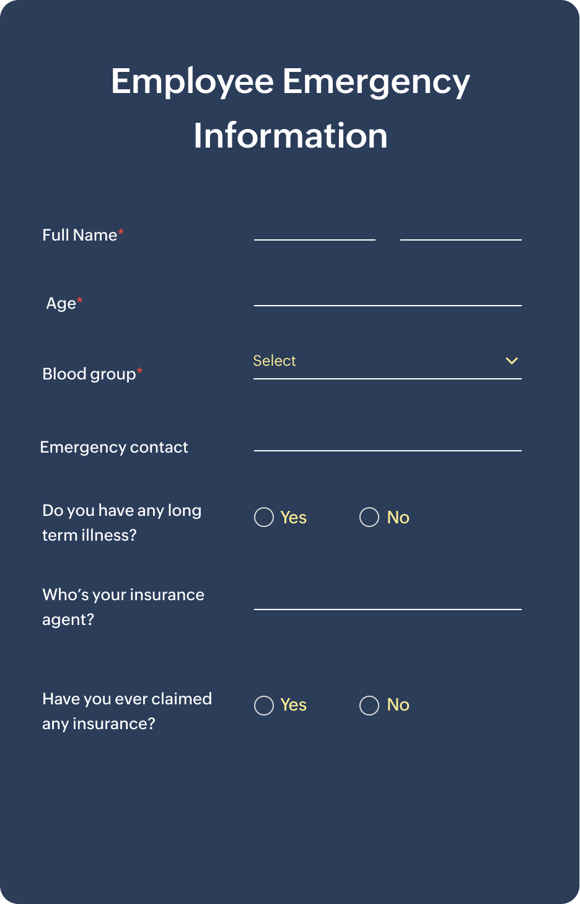This screenshot has width=580, height=904.
Task: Select No for long term illness
Action: point(369,517)
